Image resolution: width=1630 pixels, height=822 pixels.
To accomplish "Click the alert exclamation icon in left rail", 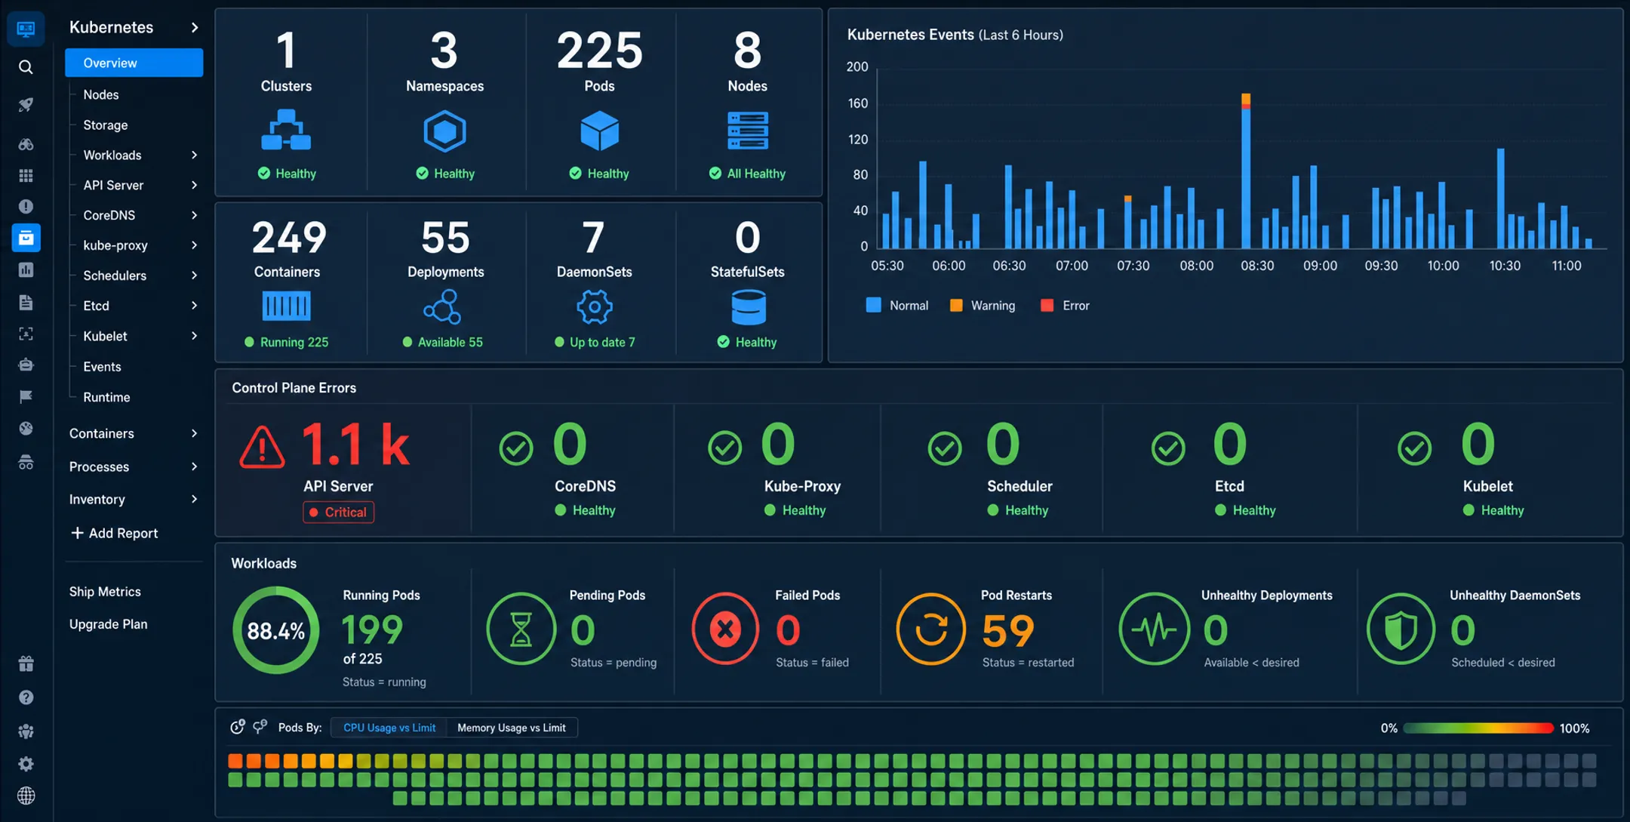I will coord(26,206).
